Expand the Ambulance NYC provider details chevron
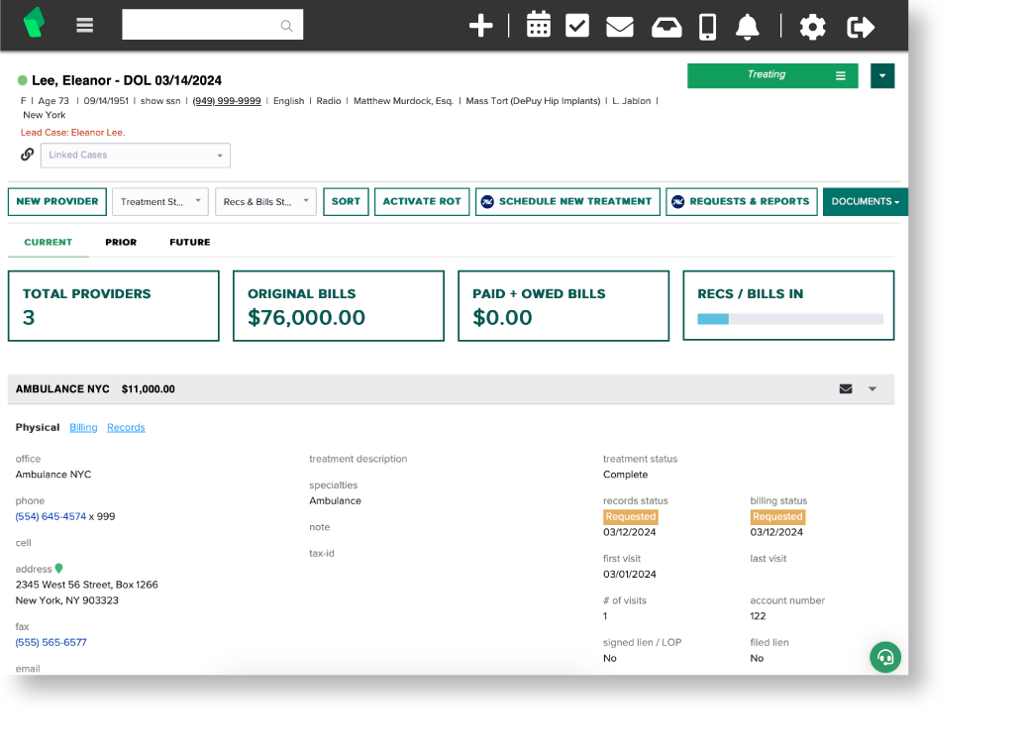The height and width of the screenshot is (753, 1025). click(872, 388)
